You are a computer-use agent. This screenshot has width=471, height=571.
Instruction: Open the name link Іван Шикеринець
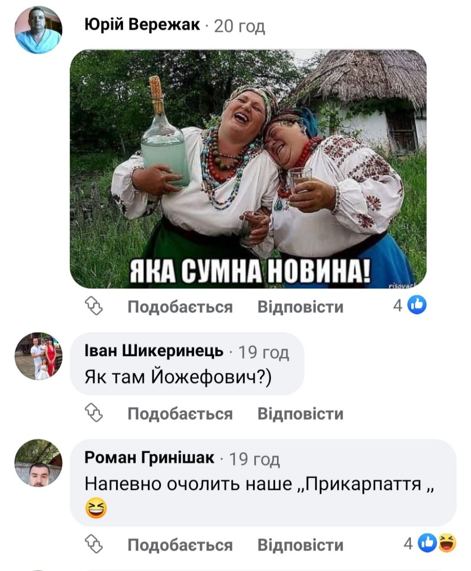[154, 352]
